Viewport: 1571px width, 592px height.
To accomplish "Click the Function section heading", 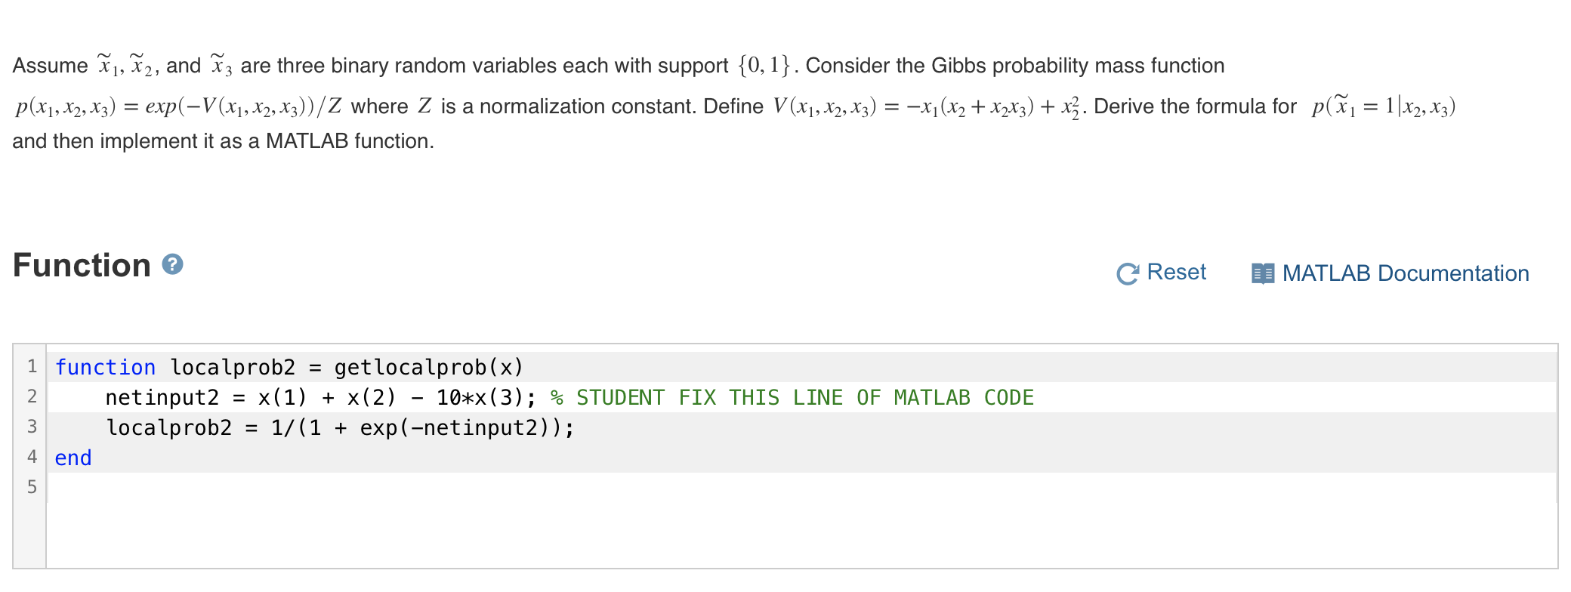I will [x=82, y=265].
